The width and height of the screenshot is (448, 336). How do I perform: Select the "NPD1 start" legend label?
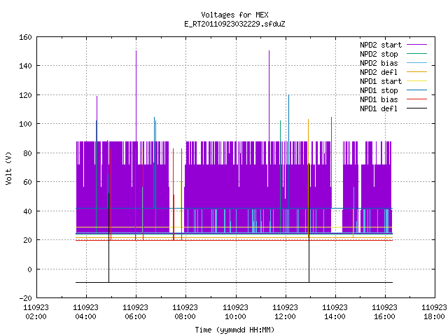381,81
